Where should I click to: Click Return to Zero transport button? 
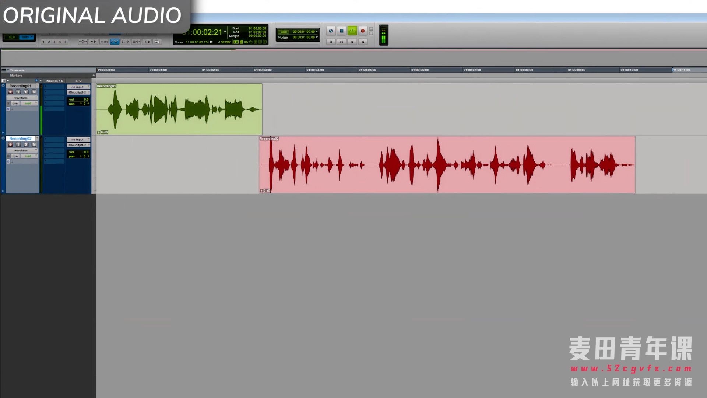coord(331,42)
